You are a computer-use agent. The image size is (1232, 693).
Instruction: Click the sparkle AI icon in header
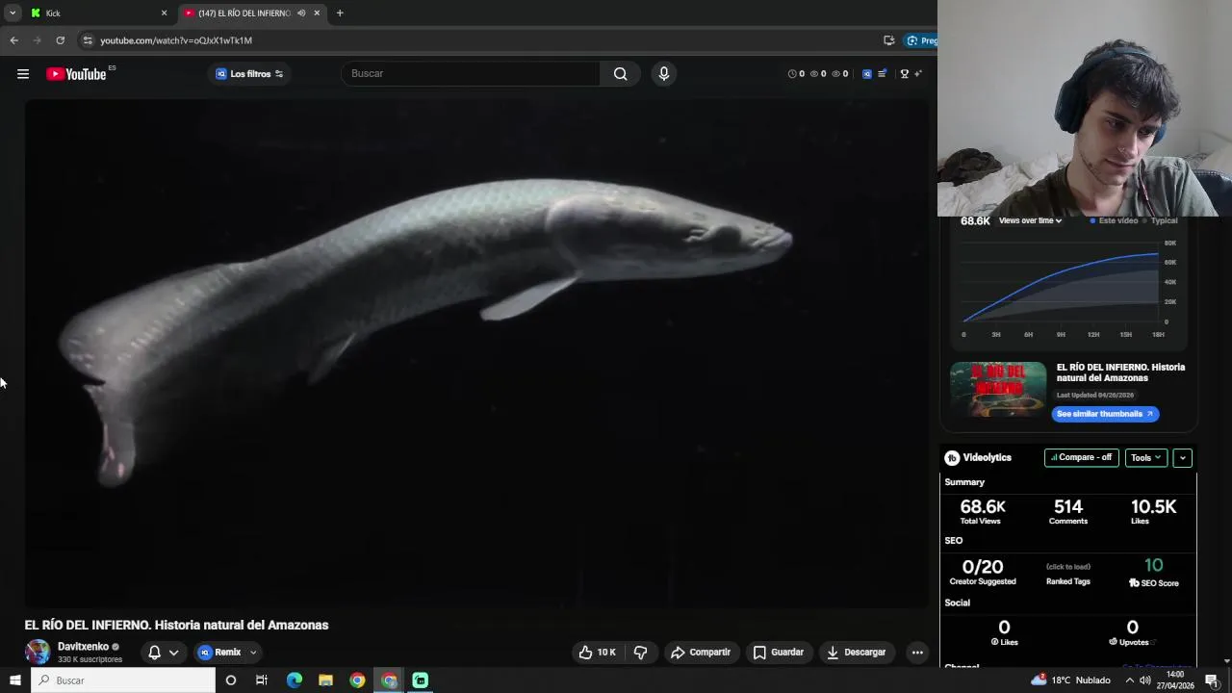(918, 74)
